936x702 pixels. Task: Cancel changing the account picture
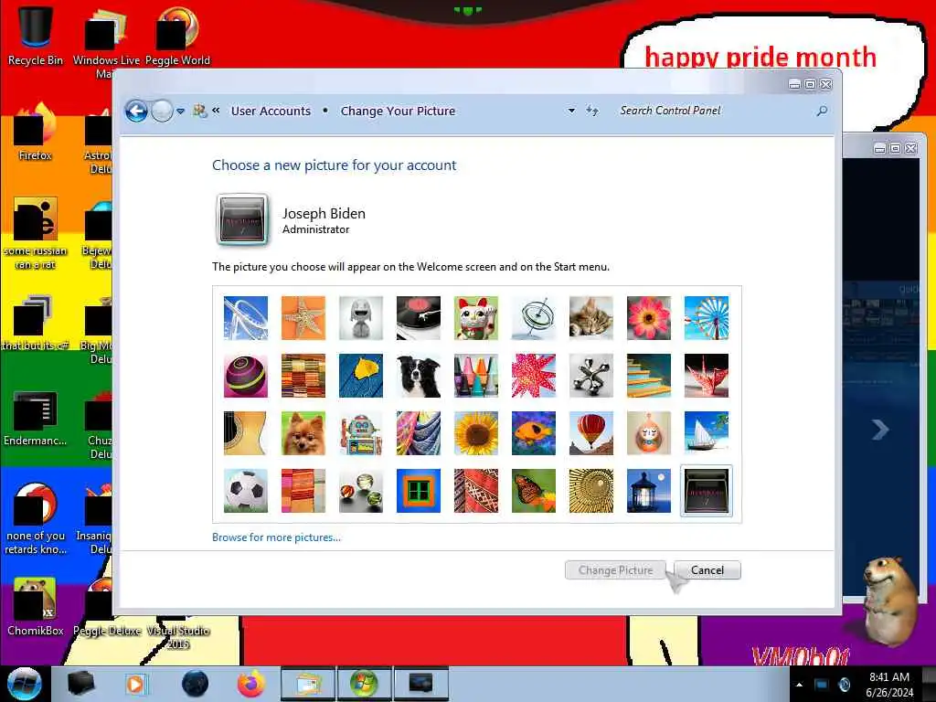pyautogui.click(x=707, y=570)
